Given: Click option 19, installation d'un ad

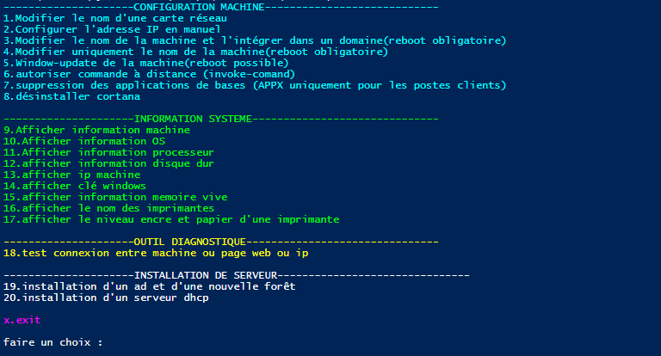Looking at the screenshot, I should tap(149, 286).
